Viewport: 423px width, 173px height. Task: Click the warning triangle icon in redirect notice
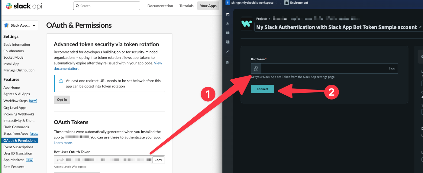pyautogui.click(x=61, y=81)
